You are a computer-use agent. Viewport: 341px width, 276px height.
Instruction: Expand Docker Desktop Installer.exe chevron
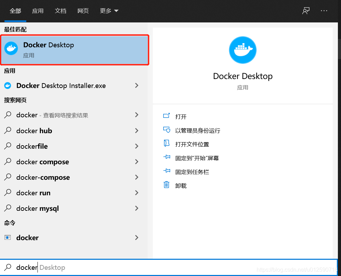click(x=137, y=86)
